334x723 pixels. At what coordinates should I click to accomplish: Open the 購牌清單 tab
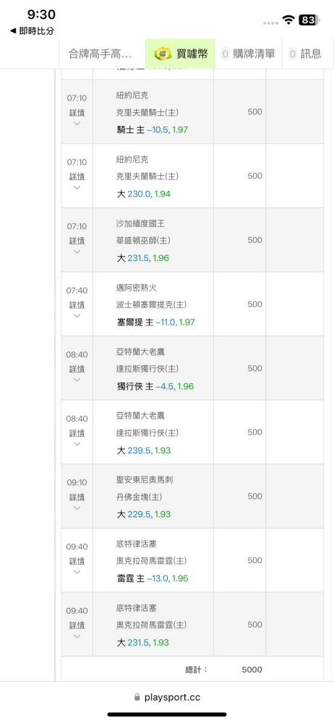coord(248,54)
